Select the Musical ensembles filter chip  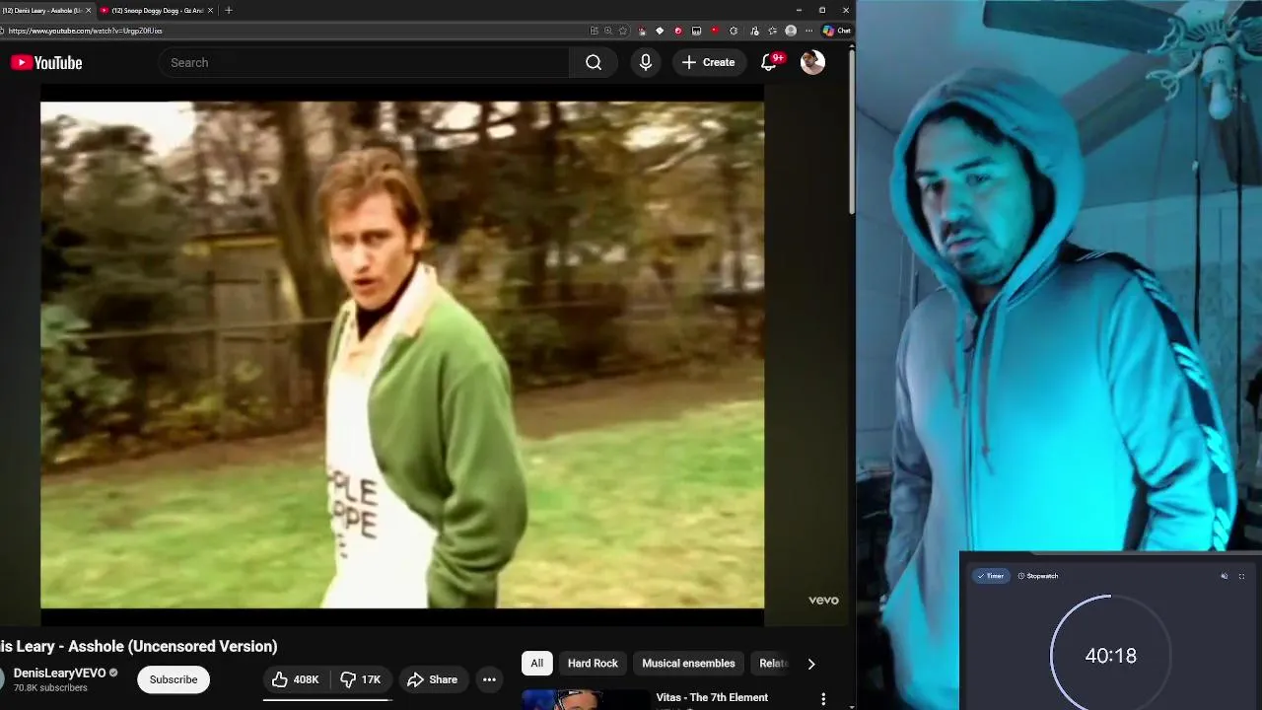tap(688, 664)
